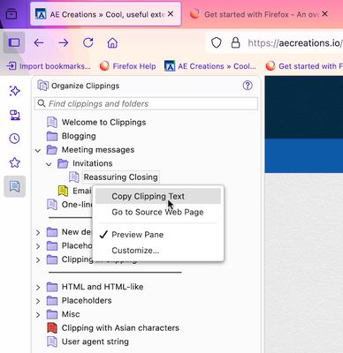343x353 pixels.
Task: Close the Get started with Firefox tab
Action: coord(324,14)
